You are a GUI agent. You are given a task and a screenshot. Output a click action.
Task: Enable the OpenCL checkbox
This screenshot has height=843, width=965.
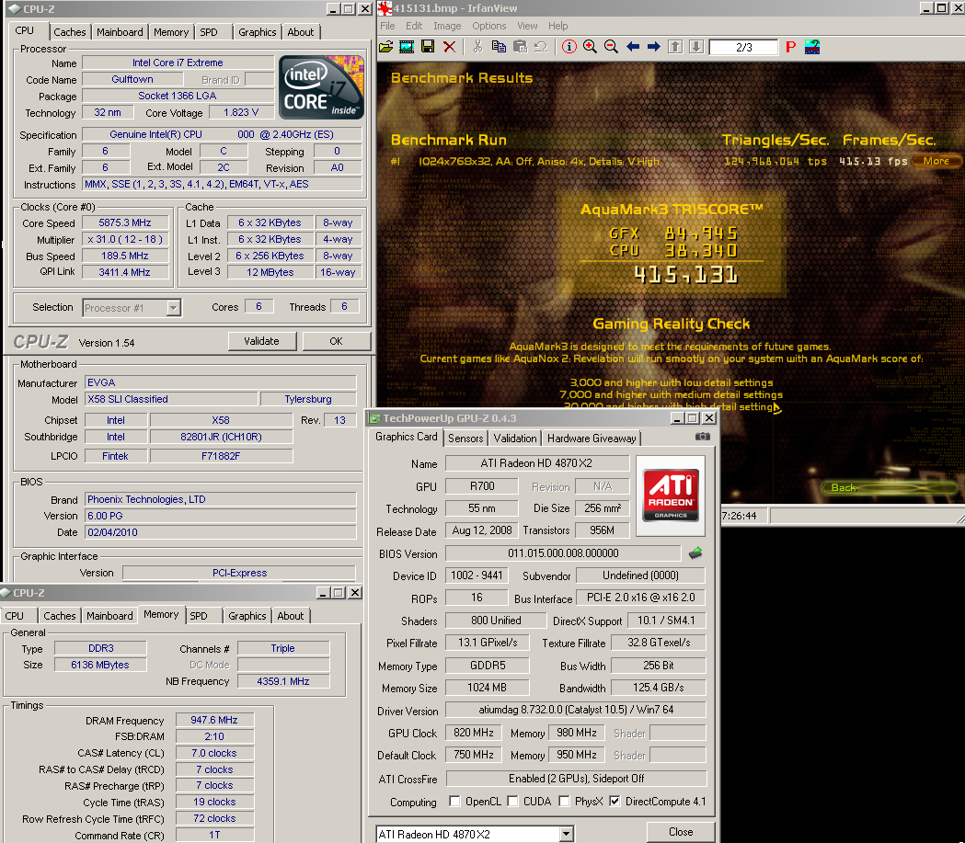pyautogui.click(x=454, y=802)
